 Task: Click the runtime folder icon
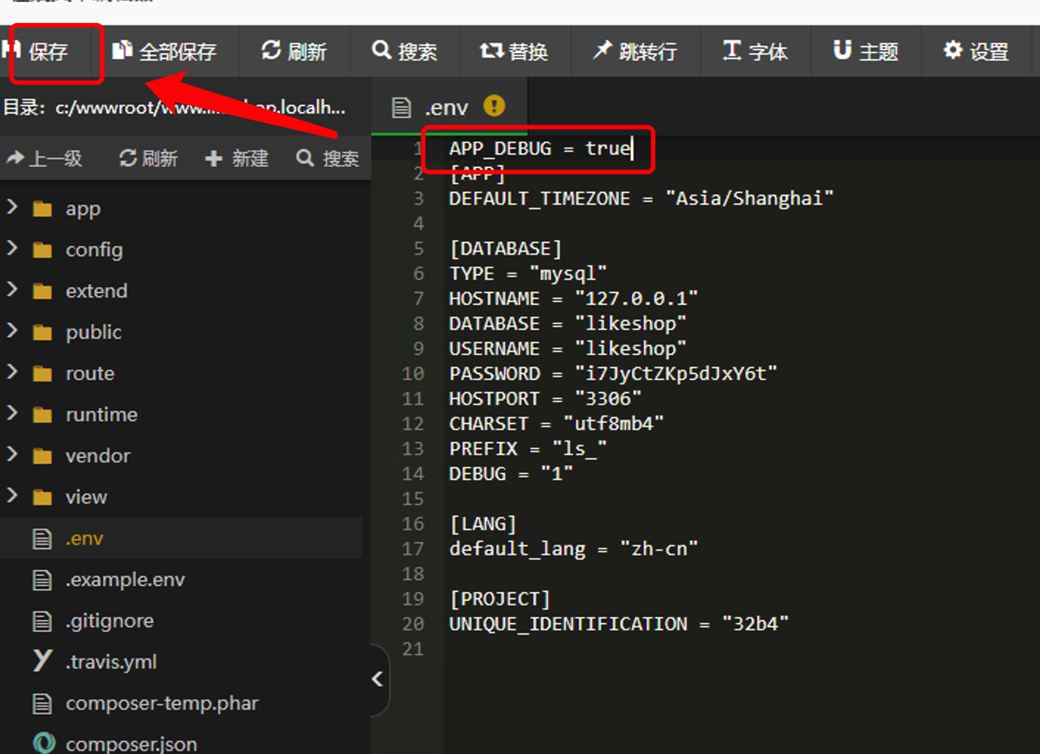43,415
